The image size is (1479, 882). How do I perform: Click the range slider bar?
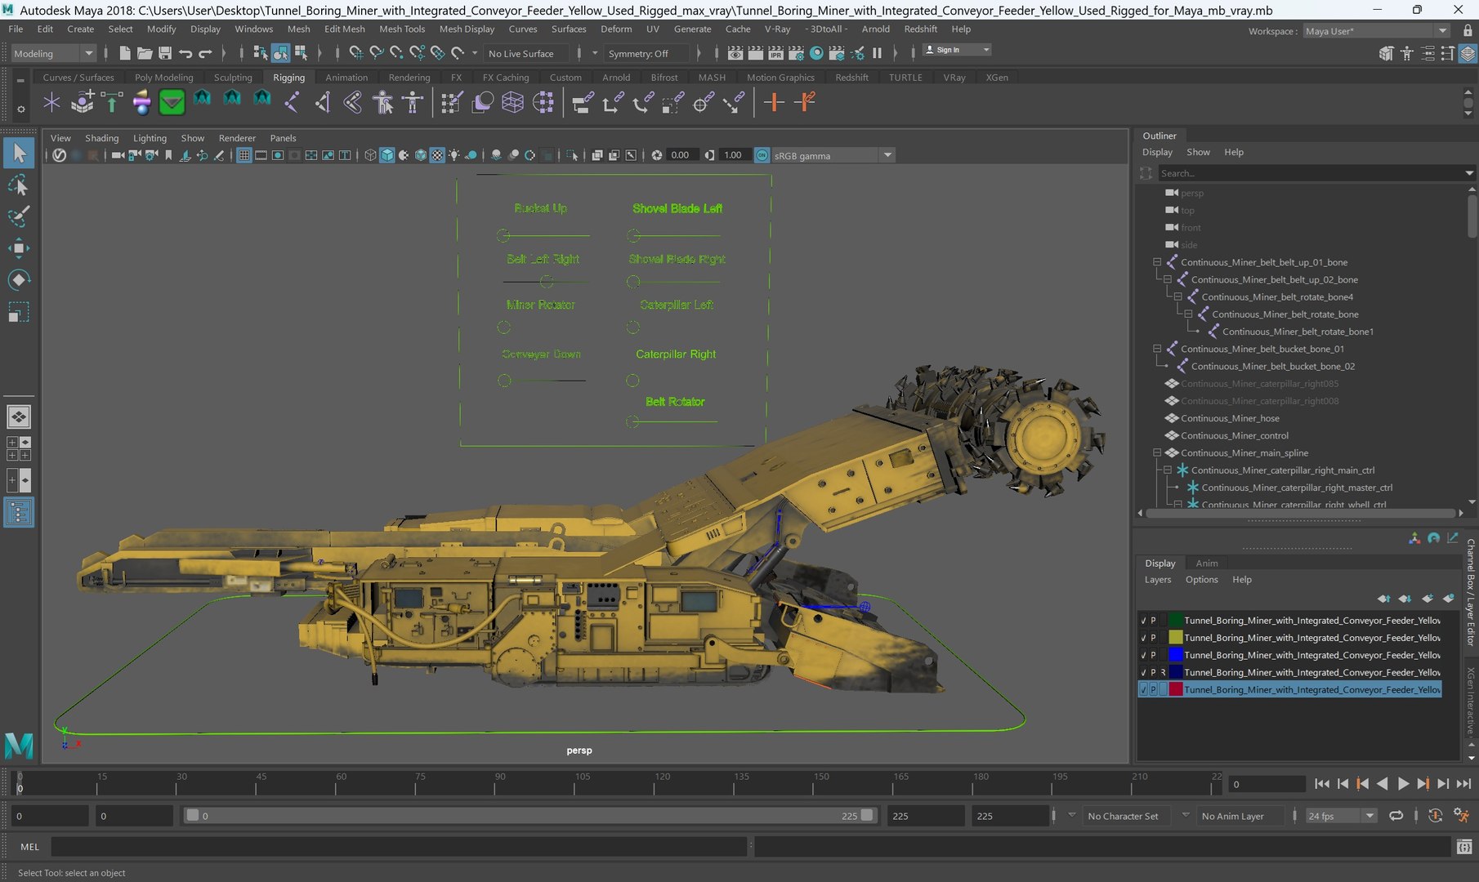(529, 816)
